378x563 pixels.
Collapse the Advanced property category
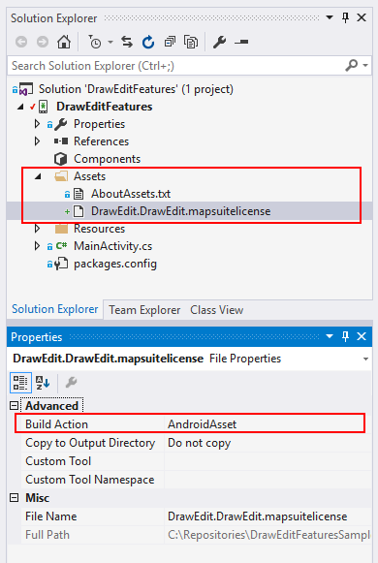coord(14,406)
